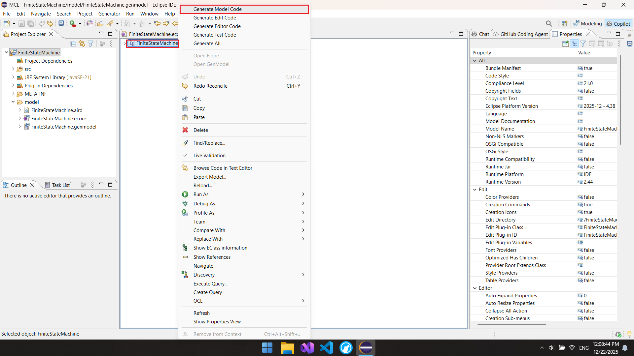The height and width of the screenshot is (356, 634).
Task: Click Pin to Selection icon in Properties
Action: [x=565, y=44]
